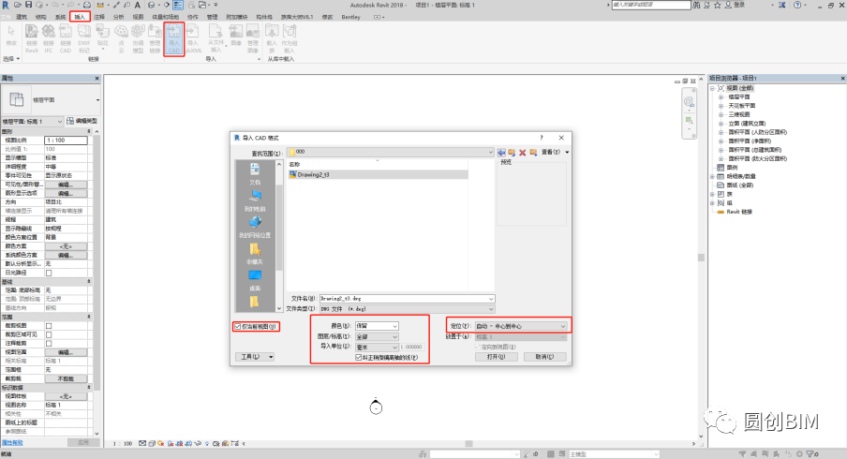Open the Manage (管理) ribbon tab
Screen dimensions: 847x459
coord(212,17)
